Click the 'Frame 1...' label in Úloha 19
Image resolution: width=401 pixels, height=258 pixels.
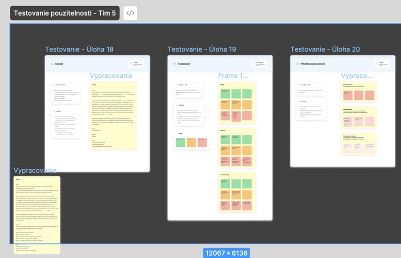233,75
